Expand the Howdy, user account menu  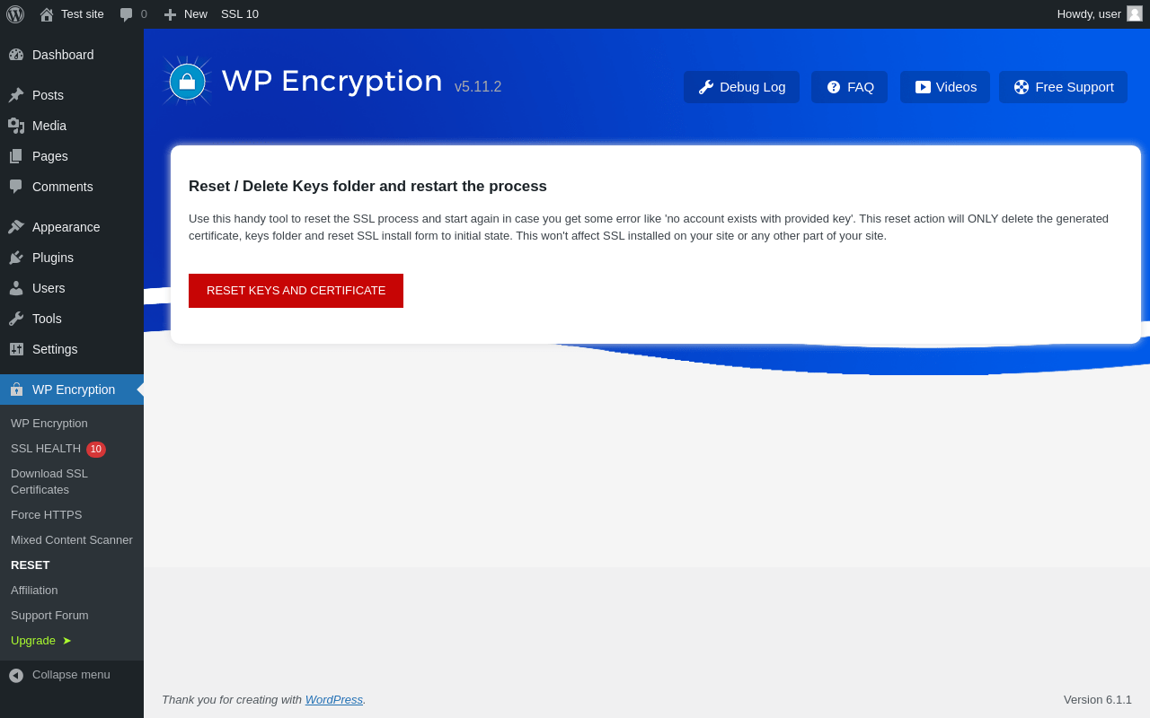pos(1088,14)
